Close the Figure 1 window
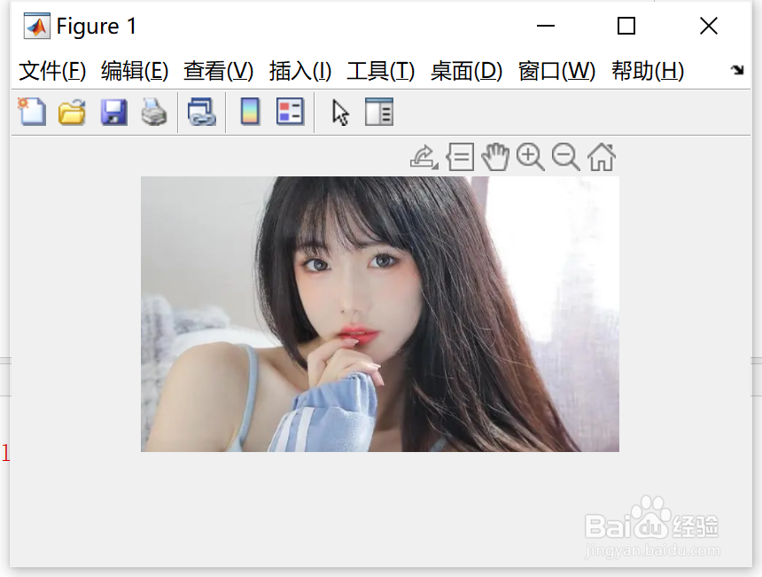762x577 pixels. click(x=709, y=26)
